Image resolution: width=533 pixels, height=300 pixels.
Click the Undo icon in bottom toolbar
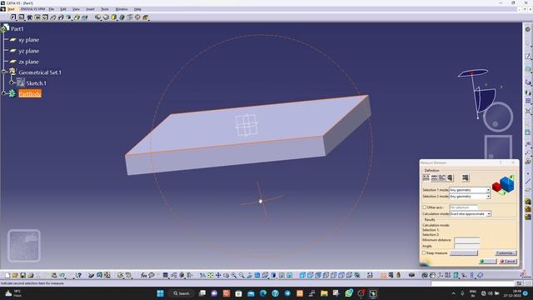point(62,275)
